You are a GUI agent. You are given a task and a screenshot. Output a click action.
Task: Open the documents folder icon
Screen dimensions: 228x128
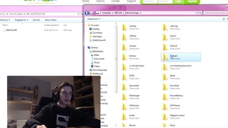click(124, 87)
